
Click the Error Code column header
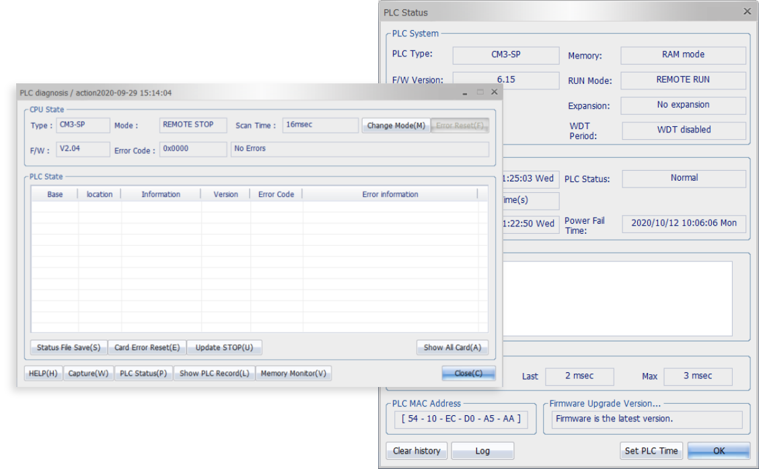tap(275, 194)
